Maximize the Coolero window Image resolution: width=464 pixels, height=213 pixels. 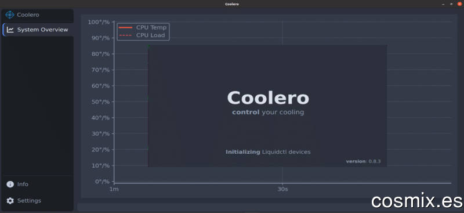[451, 4]
